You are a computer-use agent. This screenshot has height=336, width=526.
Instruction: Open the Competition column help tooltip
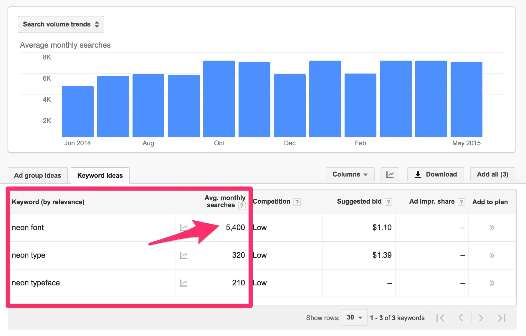[297, 202]
